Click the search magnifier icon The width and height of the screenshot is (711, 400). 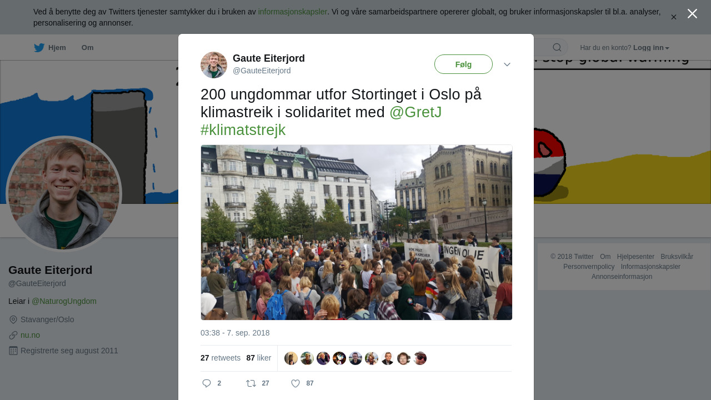tap(557, 47)
